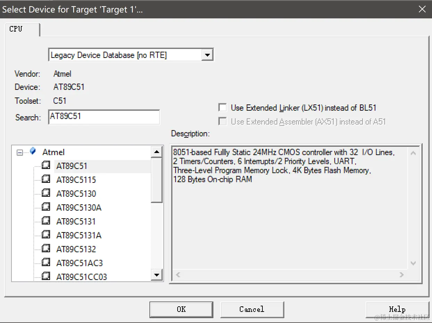432x323 pixels.
Task: Select AT89C51 in device tree
Action: pyautogui.click(x=72, y=166)
